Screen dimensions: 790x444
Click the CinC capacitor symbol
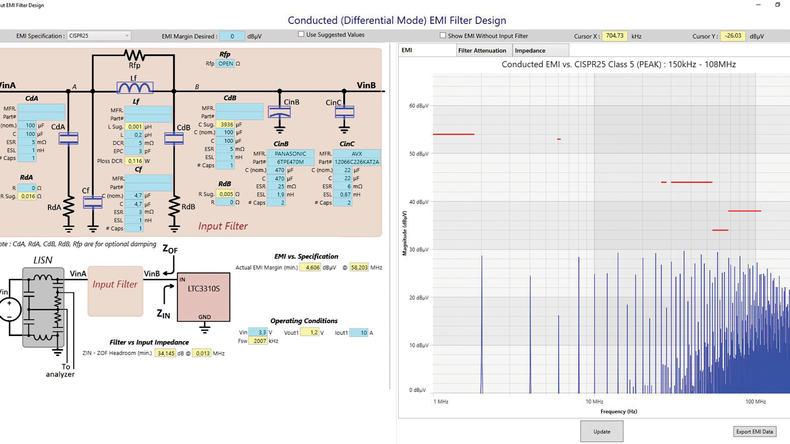point(344,112)
